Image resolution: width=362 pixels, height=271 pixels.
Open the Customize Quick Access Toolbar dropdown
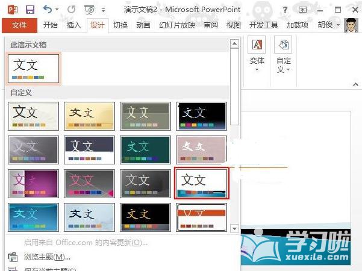pos(103,10)
